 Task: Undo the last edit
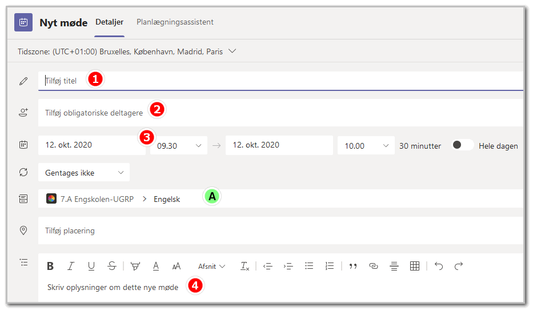click(x=439, y=266)
